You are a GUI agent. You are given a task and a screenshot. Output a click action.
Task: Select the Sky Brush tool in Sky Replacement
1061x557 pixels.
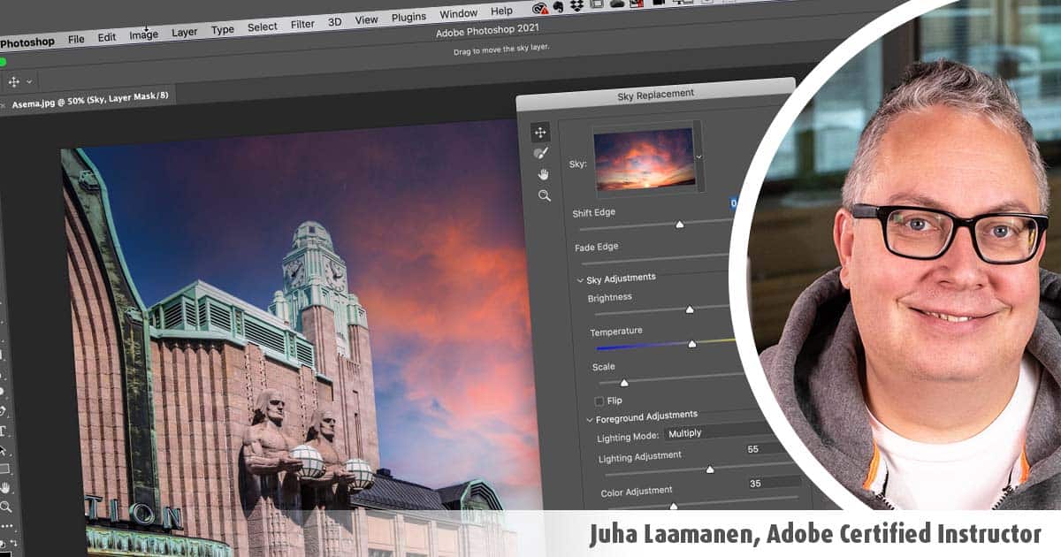(540, 153)
